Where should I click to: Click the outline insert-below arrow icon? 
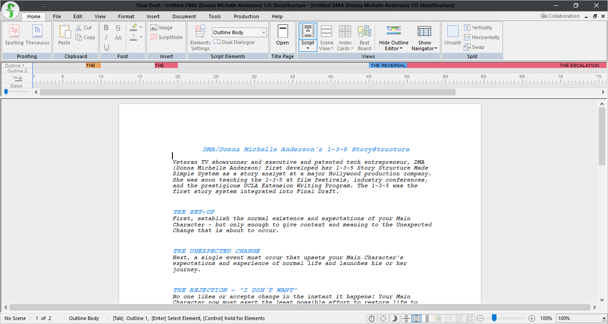point(17,78)
